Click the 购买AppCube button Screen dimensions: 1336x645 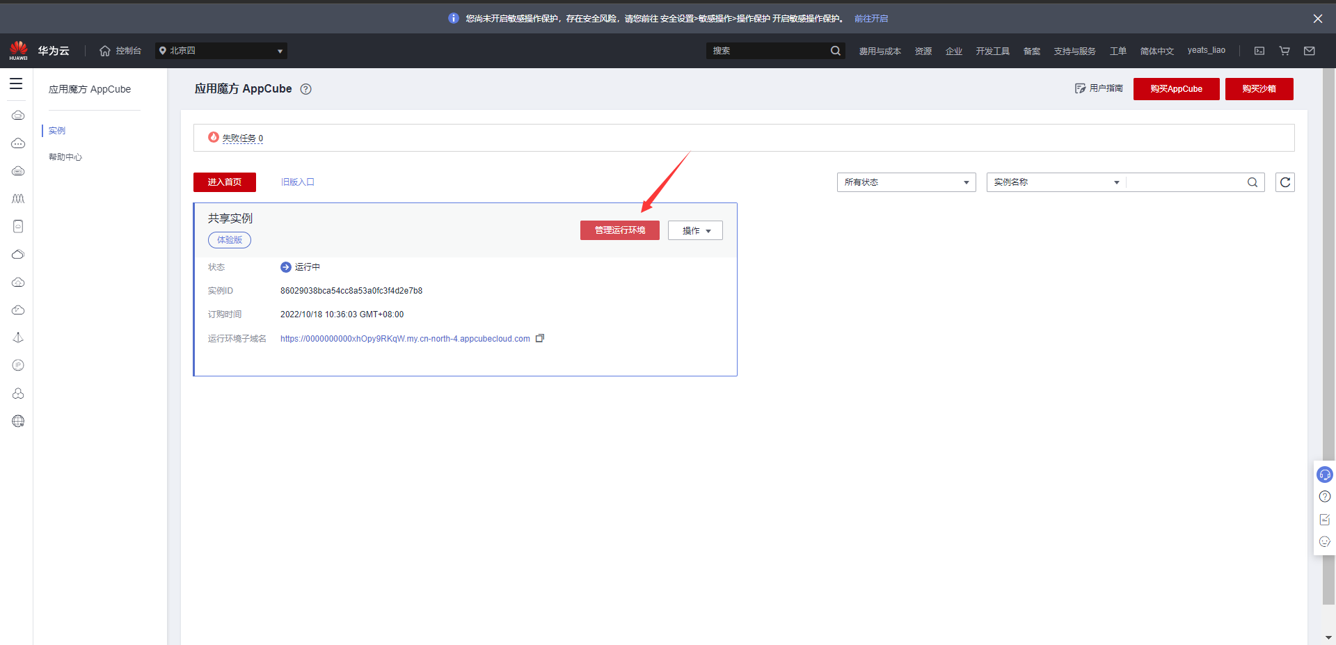point(1176,89)
